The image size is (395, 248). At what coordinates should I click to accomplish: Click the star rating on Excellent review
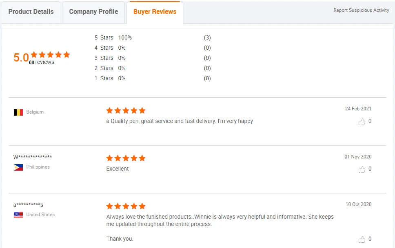tap(126, 158)
